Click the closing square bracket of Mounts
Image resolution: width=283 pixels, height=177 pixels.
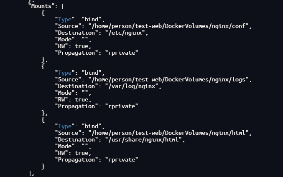click(x=30, y=173)
